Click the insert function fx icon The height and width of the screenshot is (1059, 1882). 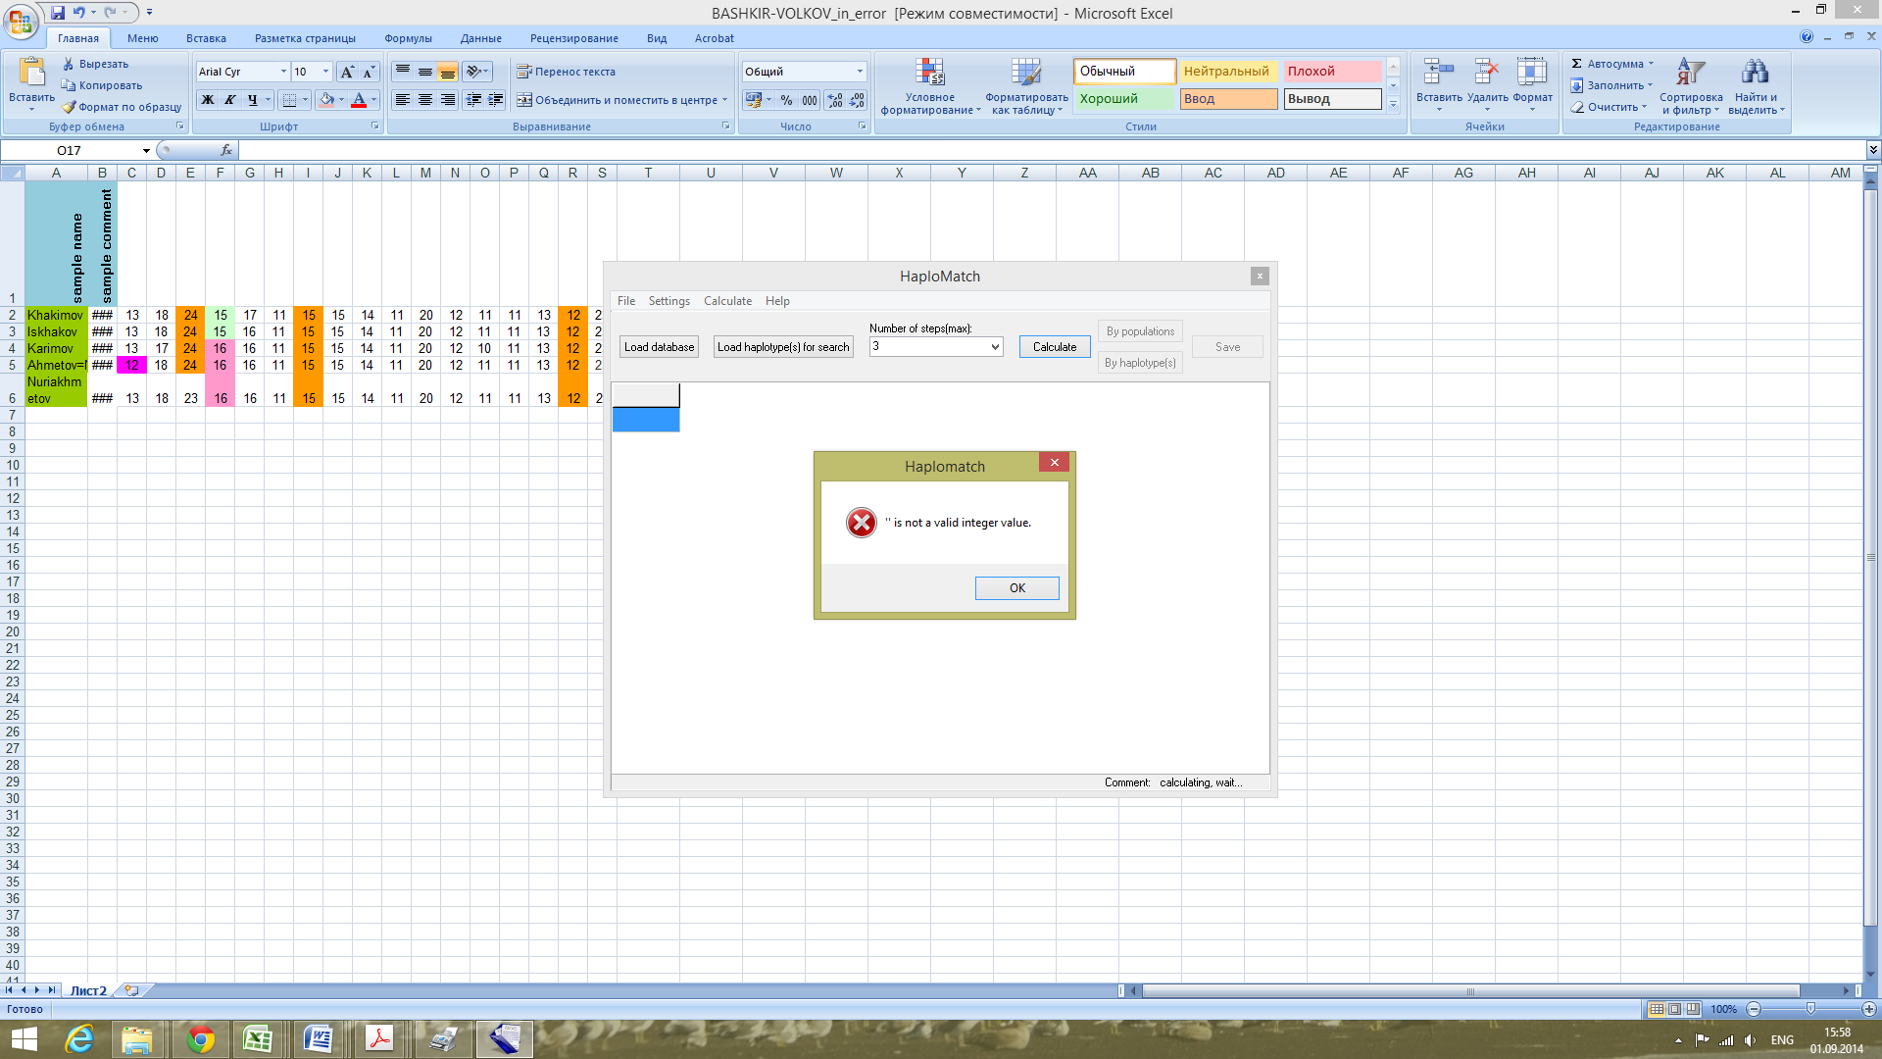pyautogui.click(x=226, y=150)
